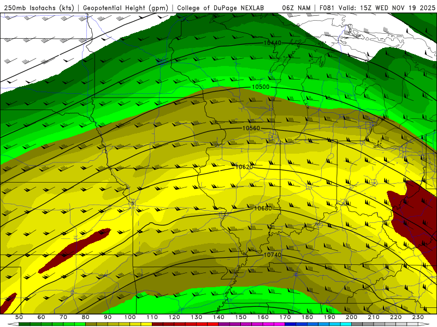Select the 10500 height contour label
437x327 pixels.
[261, 87]
